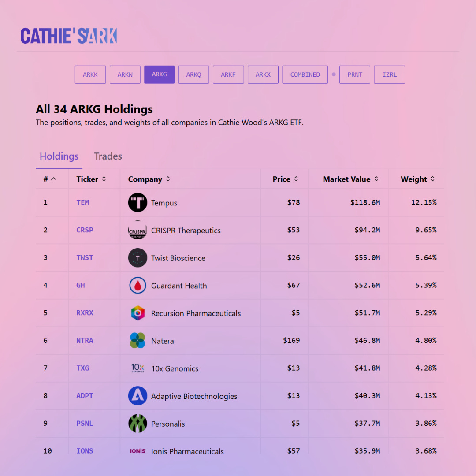Open the PSNL ticker link

tap(85, 424)
